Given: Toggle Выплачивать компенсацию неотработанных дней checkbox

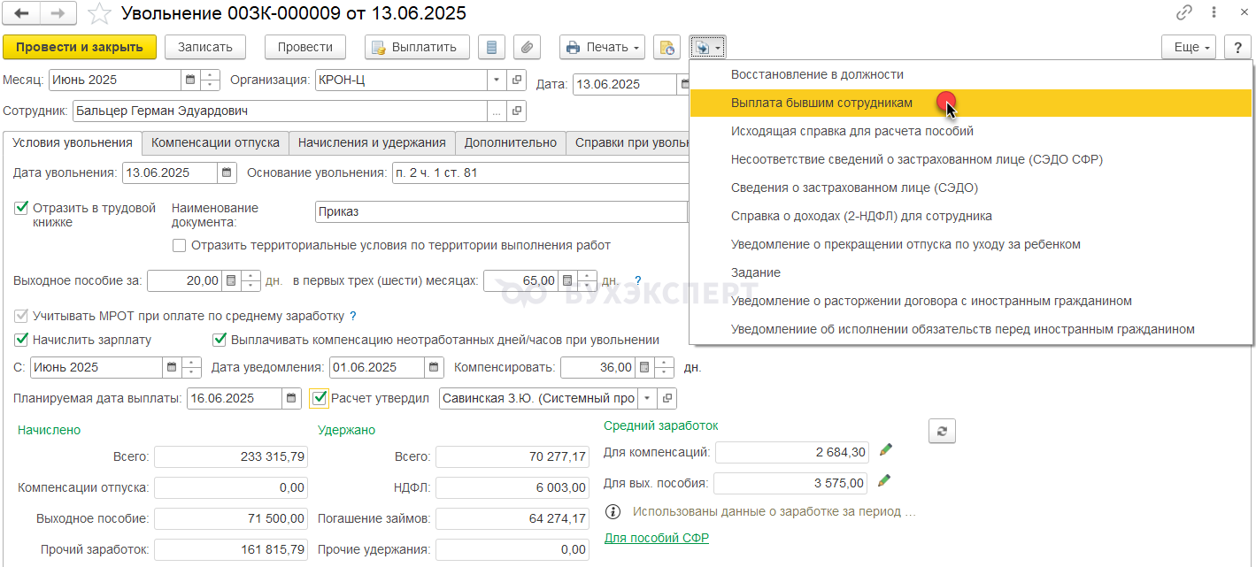Looking at the screenshot, I should pos(220,340).
